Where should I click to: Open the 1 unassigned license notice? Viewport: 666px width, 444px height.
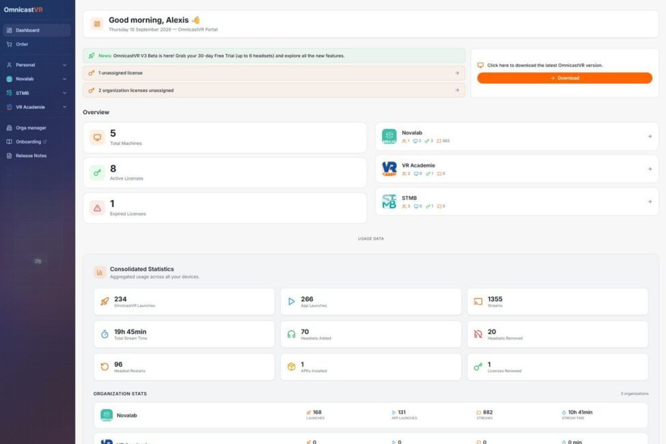click(x=274, y=73)
